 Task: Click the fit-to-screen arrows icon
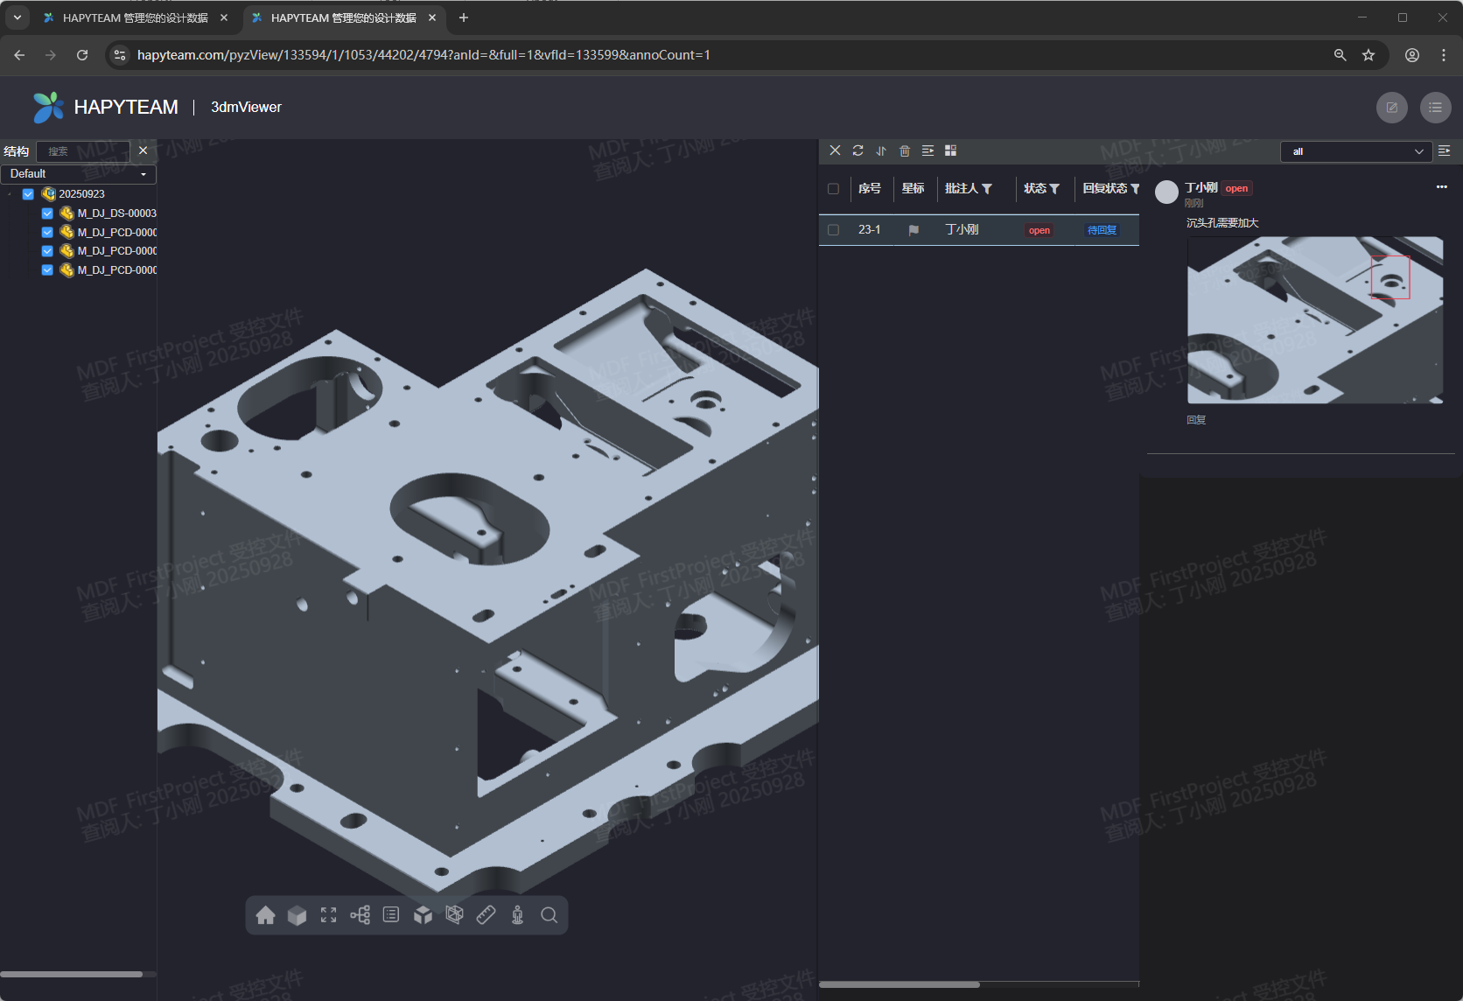coord(328,915)
